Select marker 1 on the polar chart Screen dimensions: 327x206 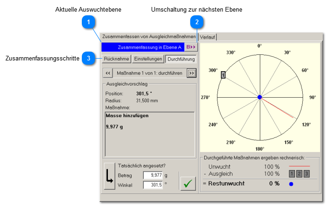(x=223, y=74)
